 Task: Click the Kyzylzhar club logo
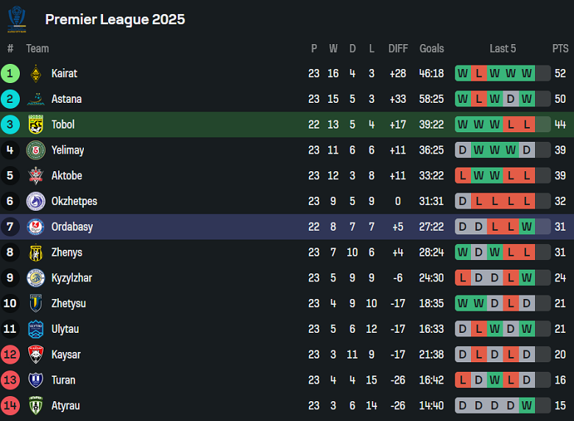[x=35, y=278]
